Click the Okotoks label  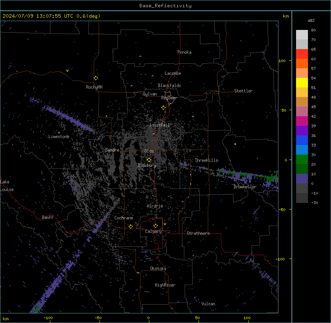tap(158, 269)
